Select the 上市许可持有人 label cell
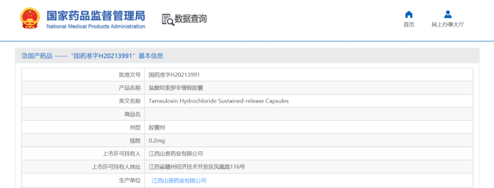 click(83, 154)
